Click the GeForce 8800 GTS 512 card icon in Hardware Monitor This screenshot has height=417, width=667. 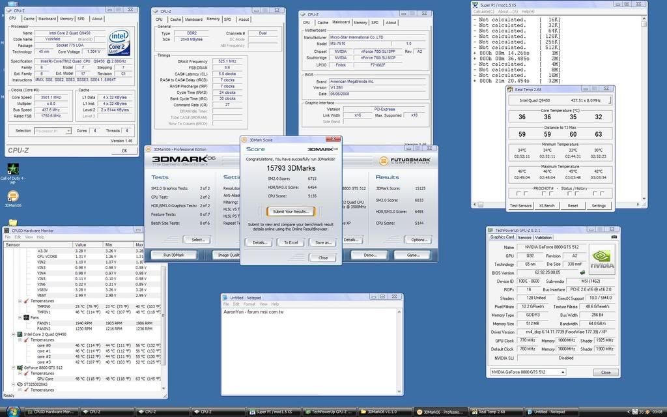point(20,367)
